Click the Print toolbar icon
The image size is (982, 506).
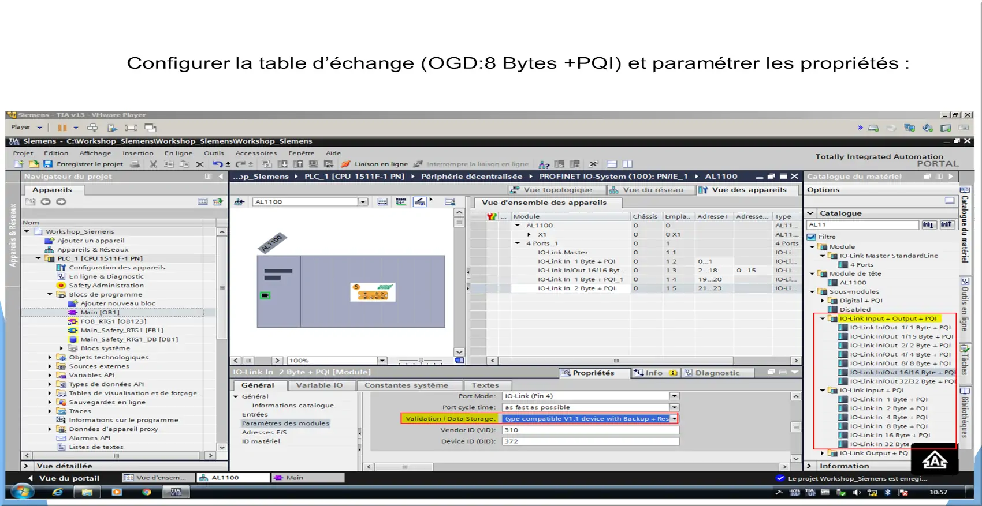pos(135,164)
